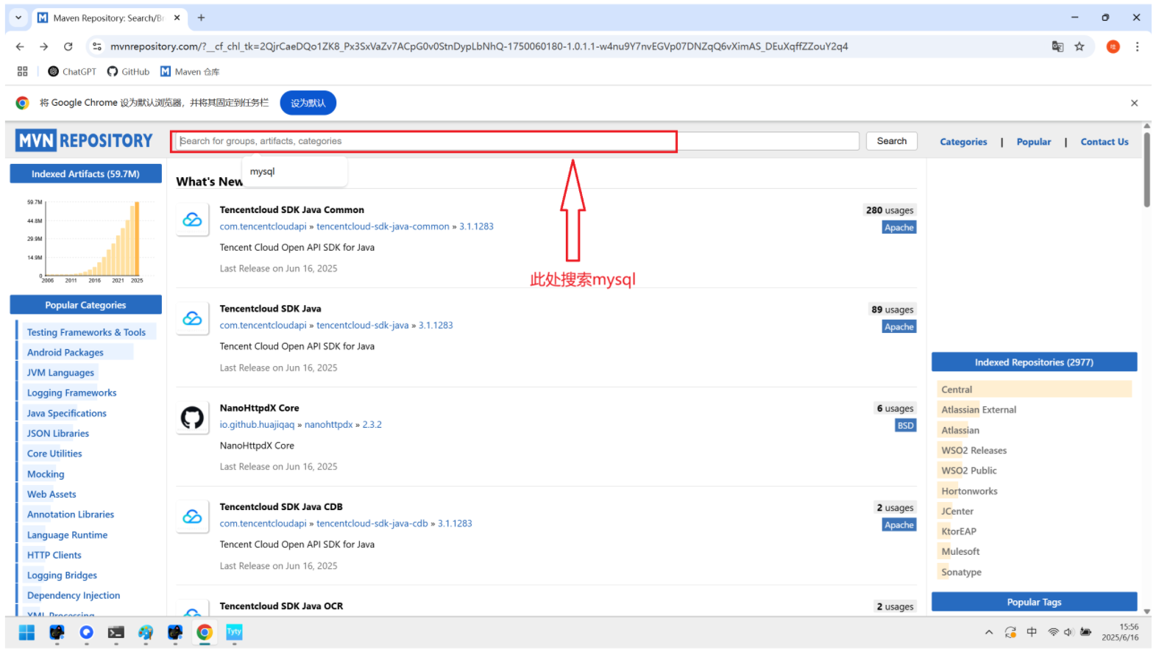This screenshot has width=1156, height=657.
Task: Close the Maven Repository tab
Action: (177, 18)
